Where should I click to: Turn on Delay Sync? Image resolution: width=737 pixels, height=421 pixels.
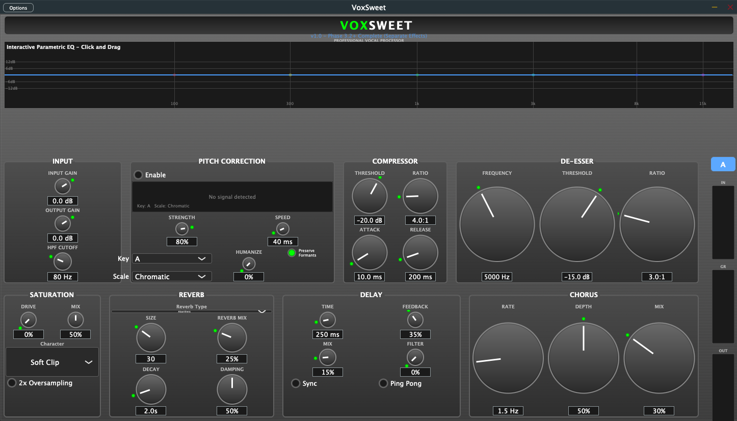[296, 383]
